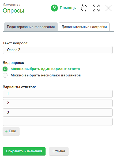Click the Изменить breadcrumb link

click(x=10, y=5)
